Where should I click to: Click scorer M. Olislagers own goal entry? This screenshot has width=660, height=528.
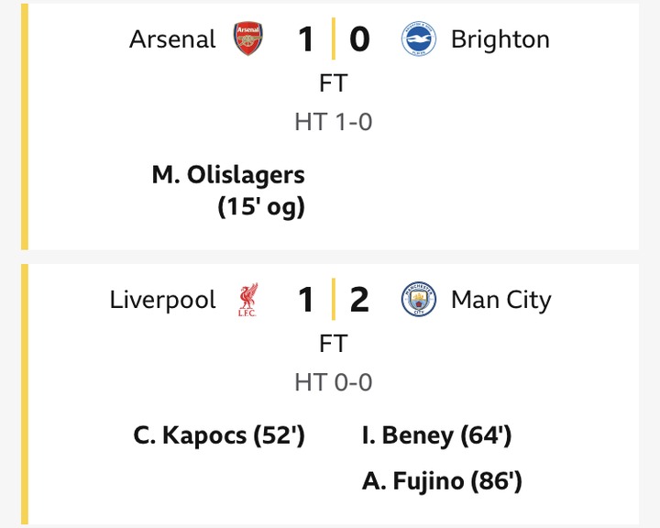click(x=229, y=191)
